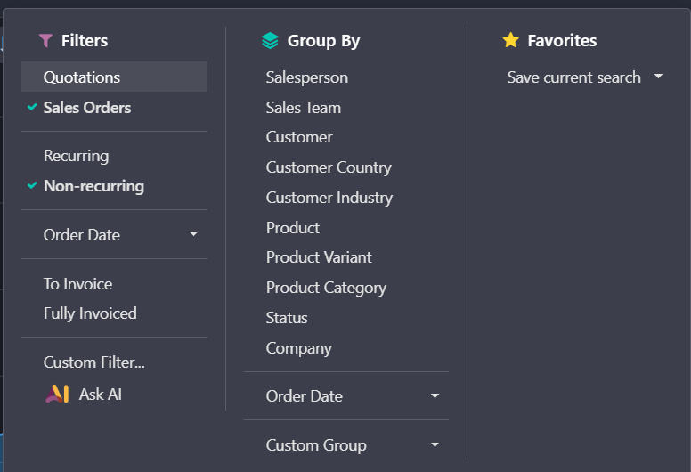The width and height of the screenshot is (691, 472).
Task: Expand Save current search options
Action: click(x=584, y=77)
